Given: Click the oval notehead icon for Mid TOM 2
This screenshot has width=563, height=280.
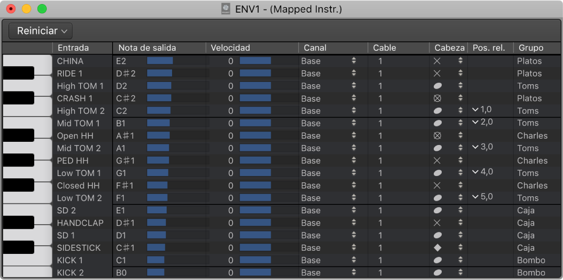Looking at the screenshot, I should pyautogui.click(x=437, y=148).
